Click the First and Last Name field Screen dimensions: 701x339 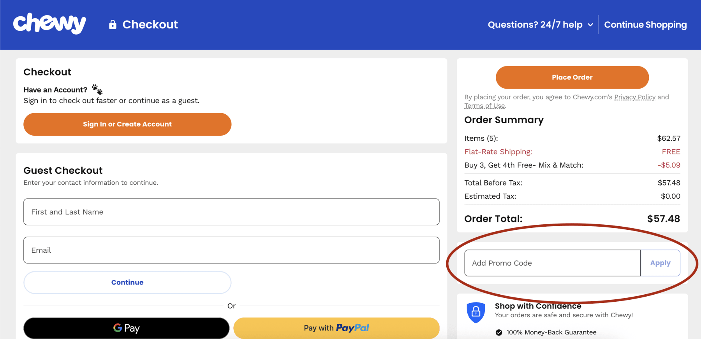[x=231, y=212]
